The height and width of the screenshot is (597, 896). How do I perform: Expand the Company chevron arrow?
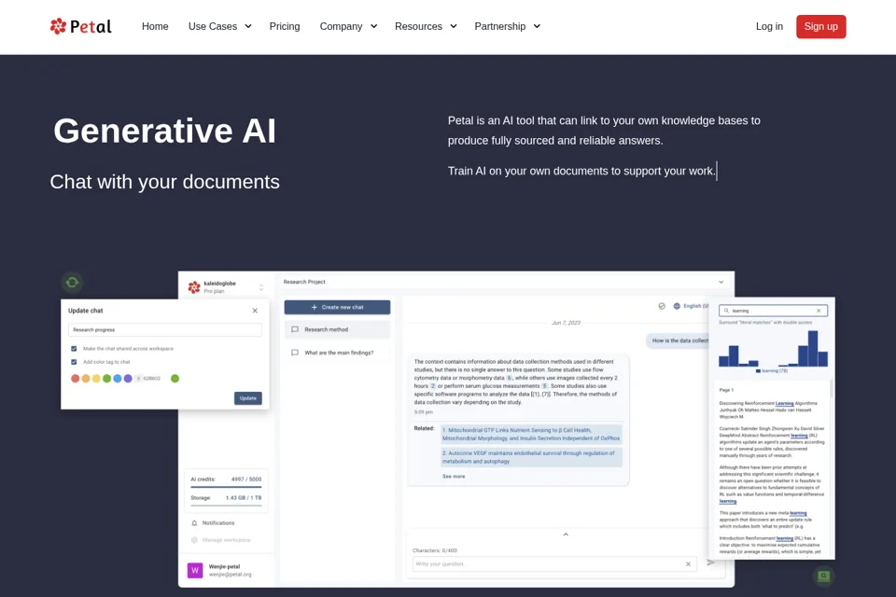[x=373, y=26]
